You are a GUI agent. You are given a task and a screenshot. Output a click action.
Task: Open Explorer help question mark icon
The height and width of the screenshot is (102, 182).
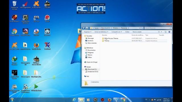point(169,32)
